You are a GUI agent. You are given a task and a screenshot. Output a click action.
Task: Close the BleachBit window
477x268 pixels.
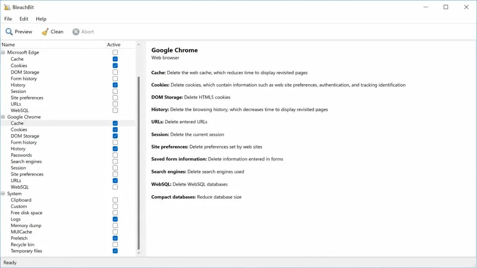click(x=466, y=7)
